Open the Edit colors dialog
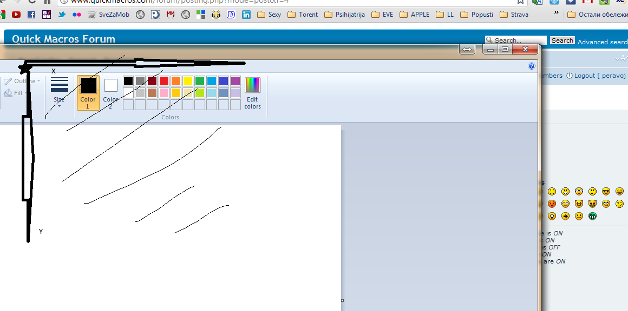Screen dimensions: 628x311 [x=252, y=93]
